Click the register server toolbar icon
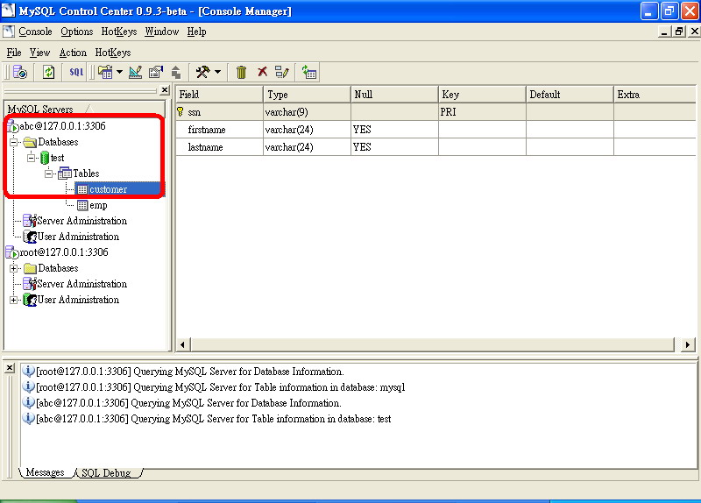Viewport: 701px width, 503px height. [x=20, y=72]
